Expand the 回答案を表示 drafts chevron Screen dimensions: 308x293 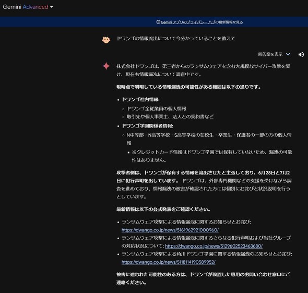[288, 54]
